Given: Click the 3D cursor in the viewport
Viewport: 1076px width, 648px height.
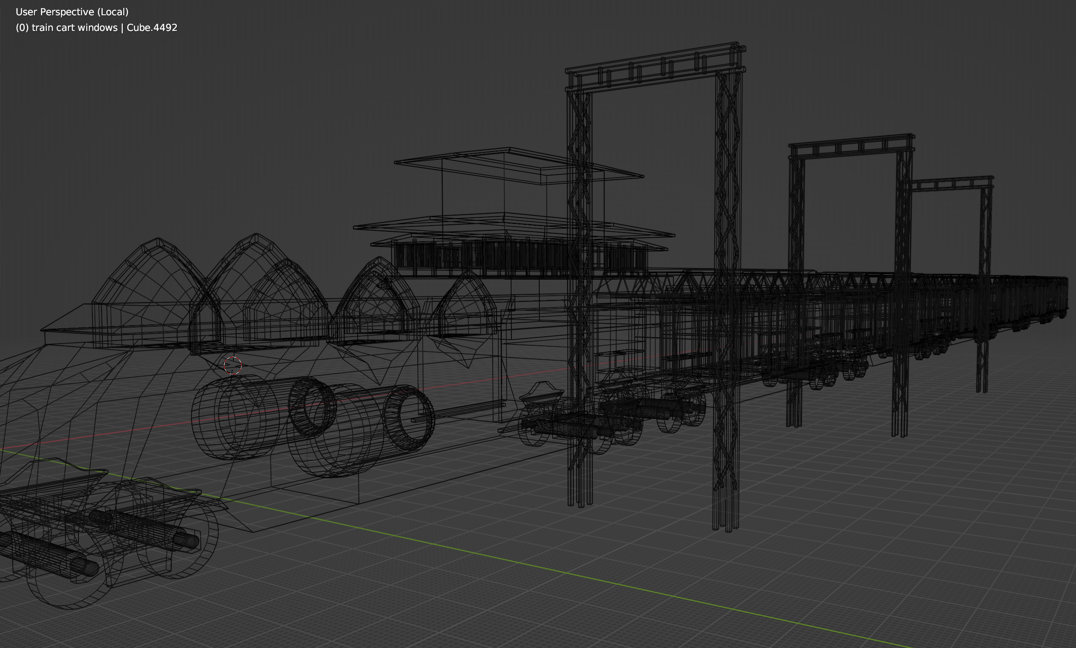Looking at the screenshot, I should pyautogui.click(x=232, y=365).
